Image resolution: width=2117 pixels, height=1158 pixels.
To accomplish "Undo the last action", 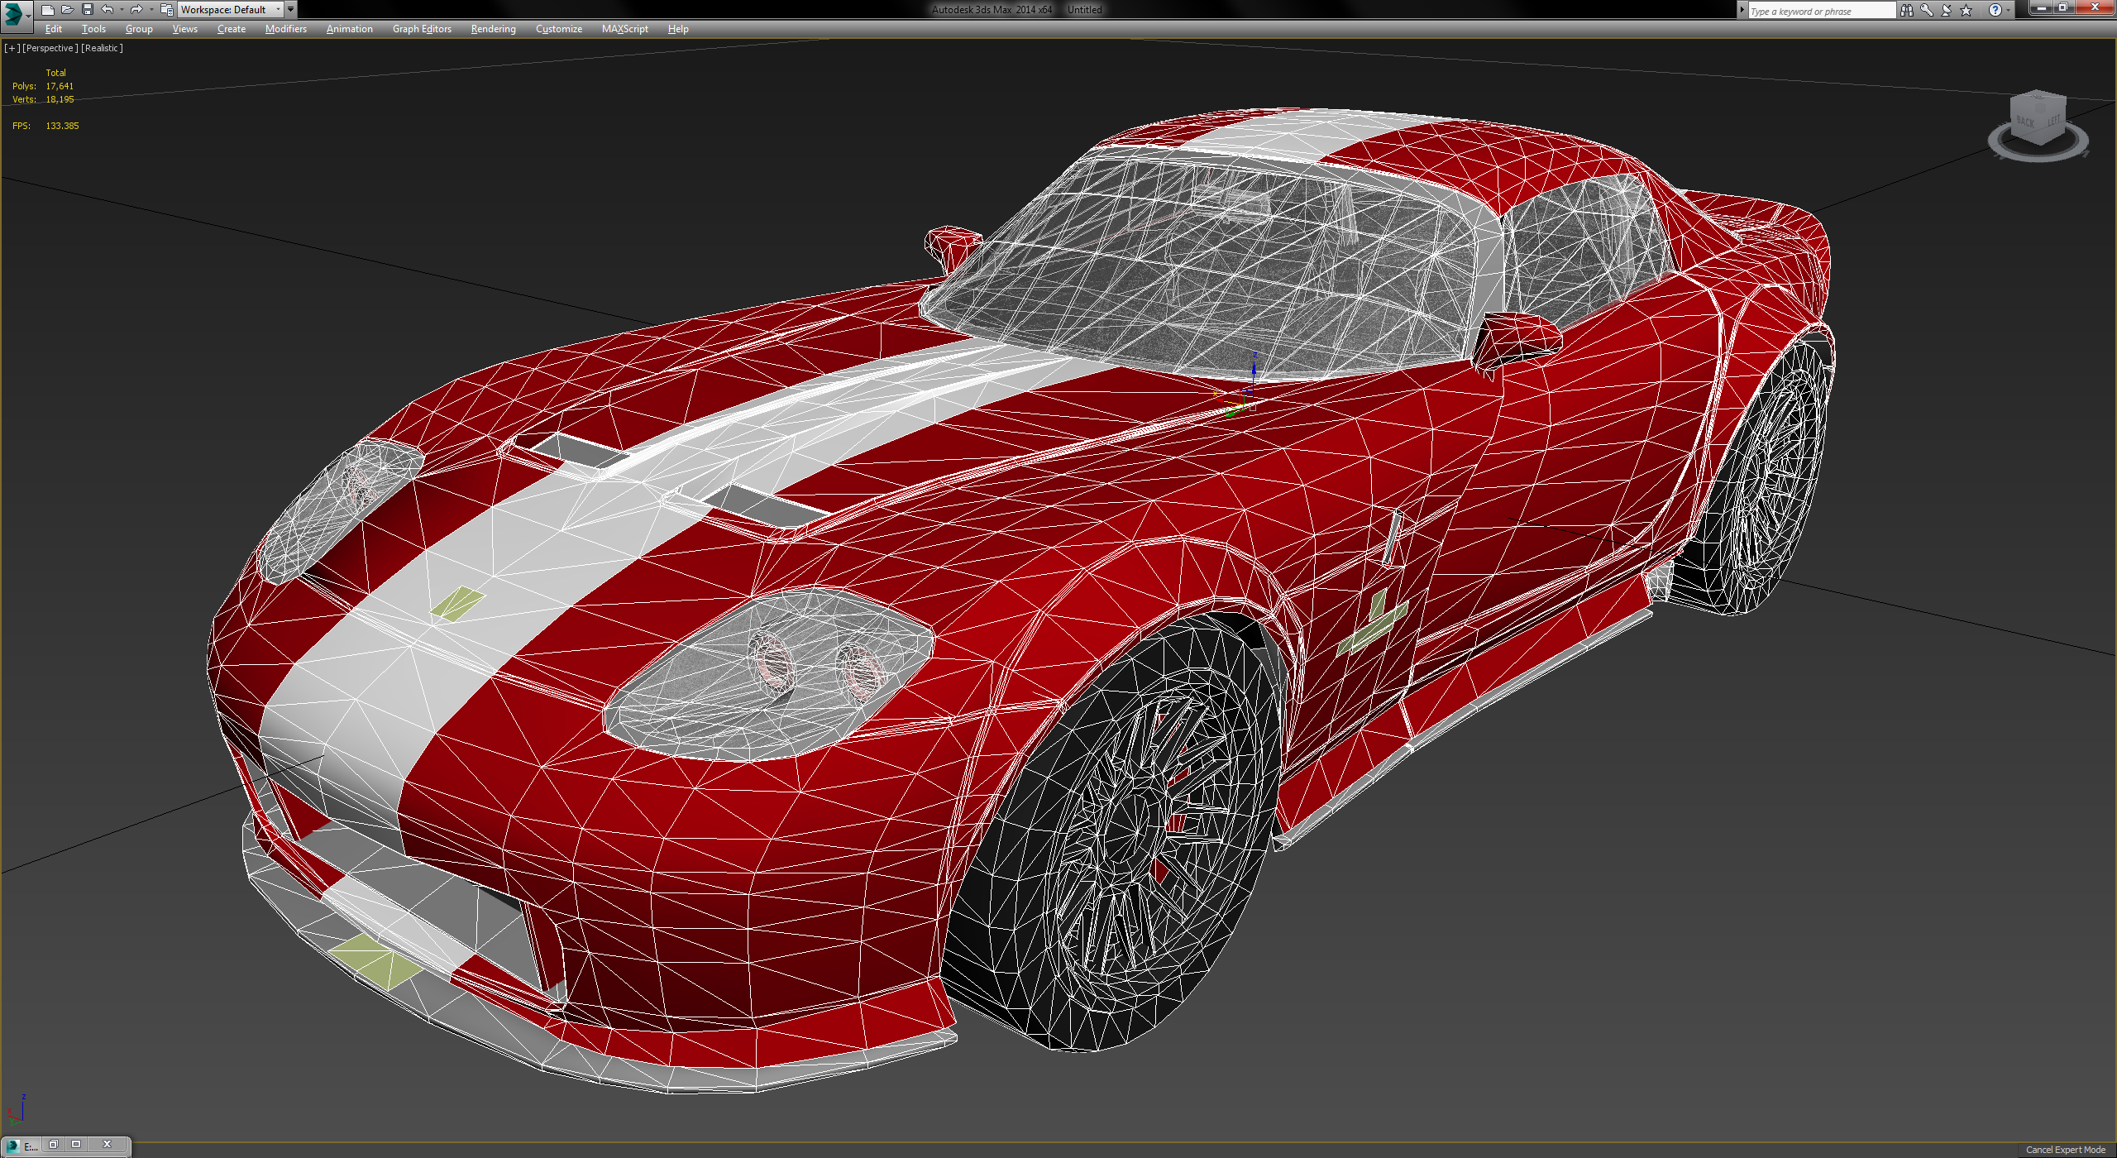I will pos(107,9).
